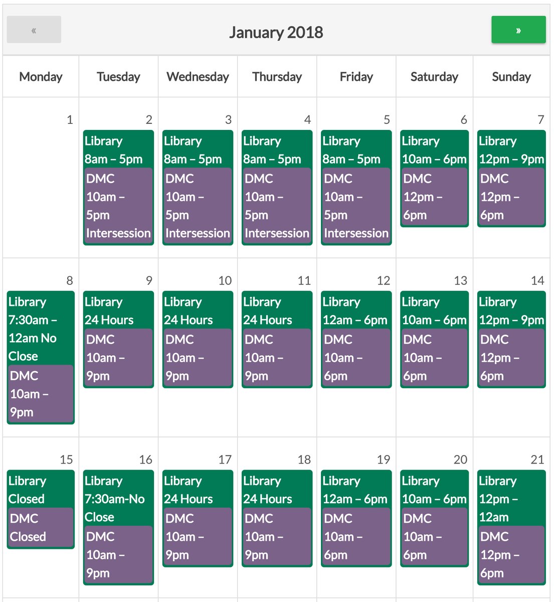555x602 pixels.
Task: Open DMC Intersession event on Wednesday January 3
Action: (198, 206)
